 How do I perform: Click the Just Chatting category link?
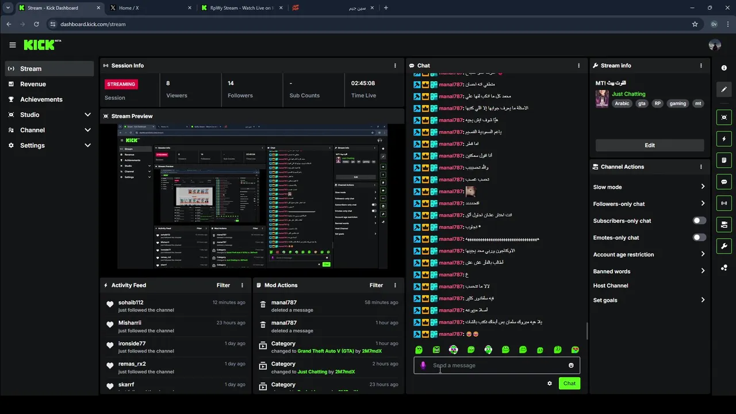[x=628, y=94]
